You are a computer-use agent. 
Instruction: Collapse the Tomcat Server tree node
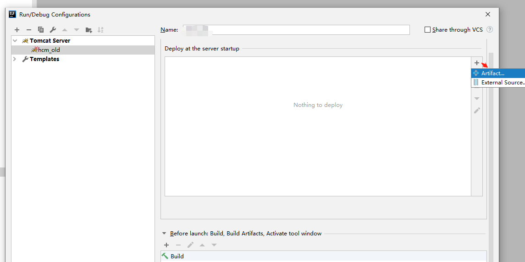[x=15, y=40]
